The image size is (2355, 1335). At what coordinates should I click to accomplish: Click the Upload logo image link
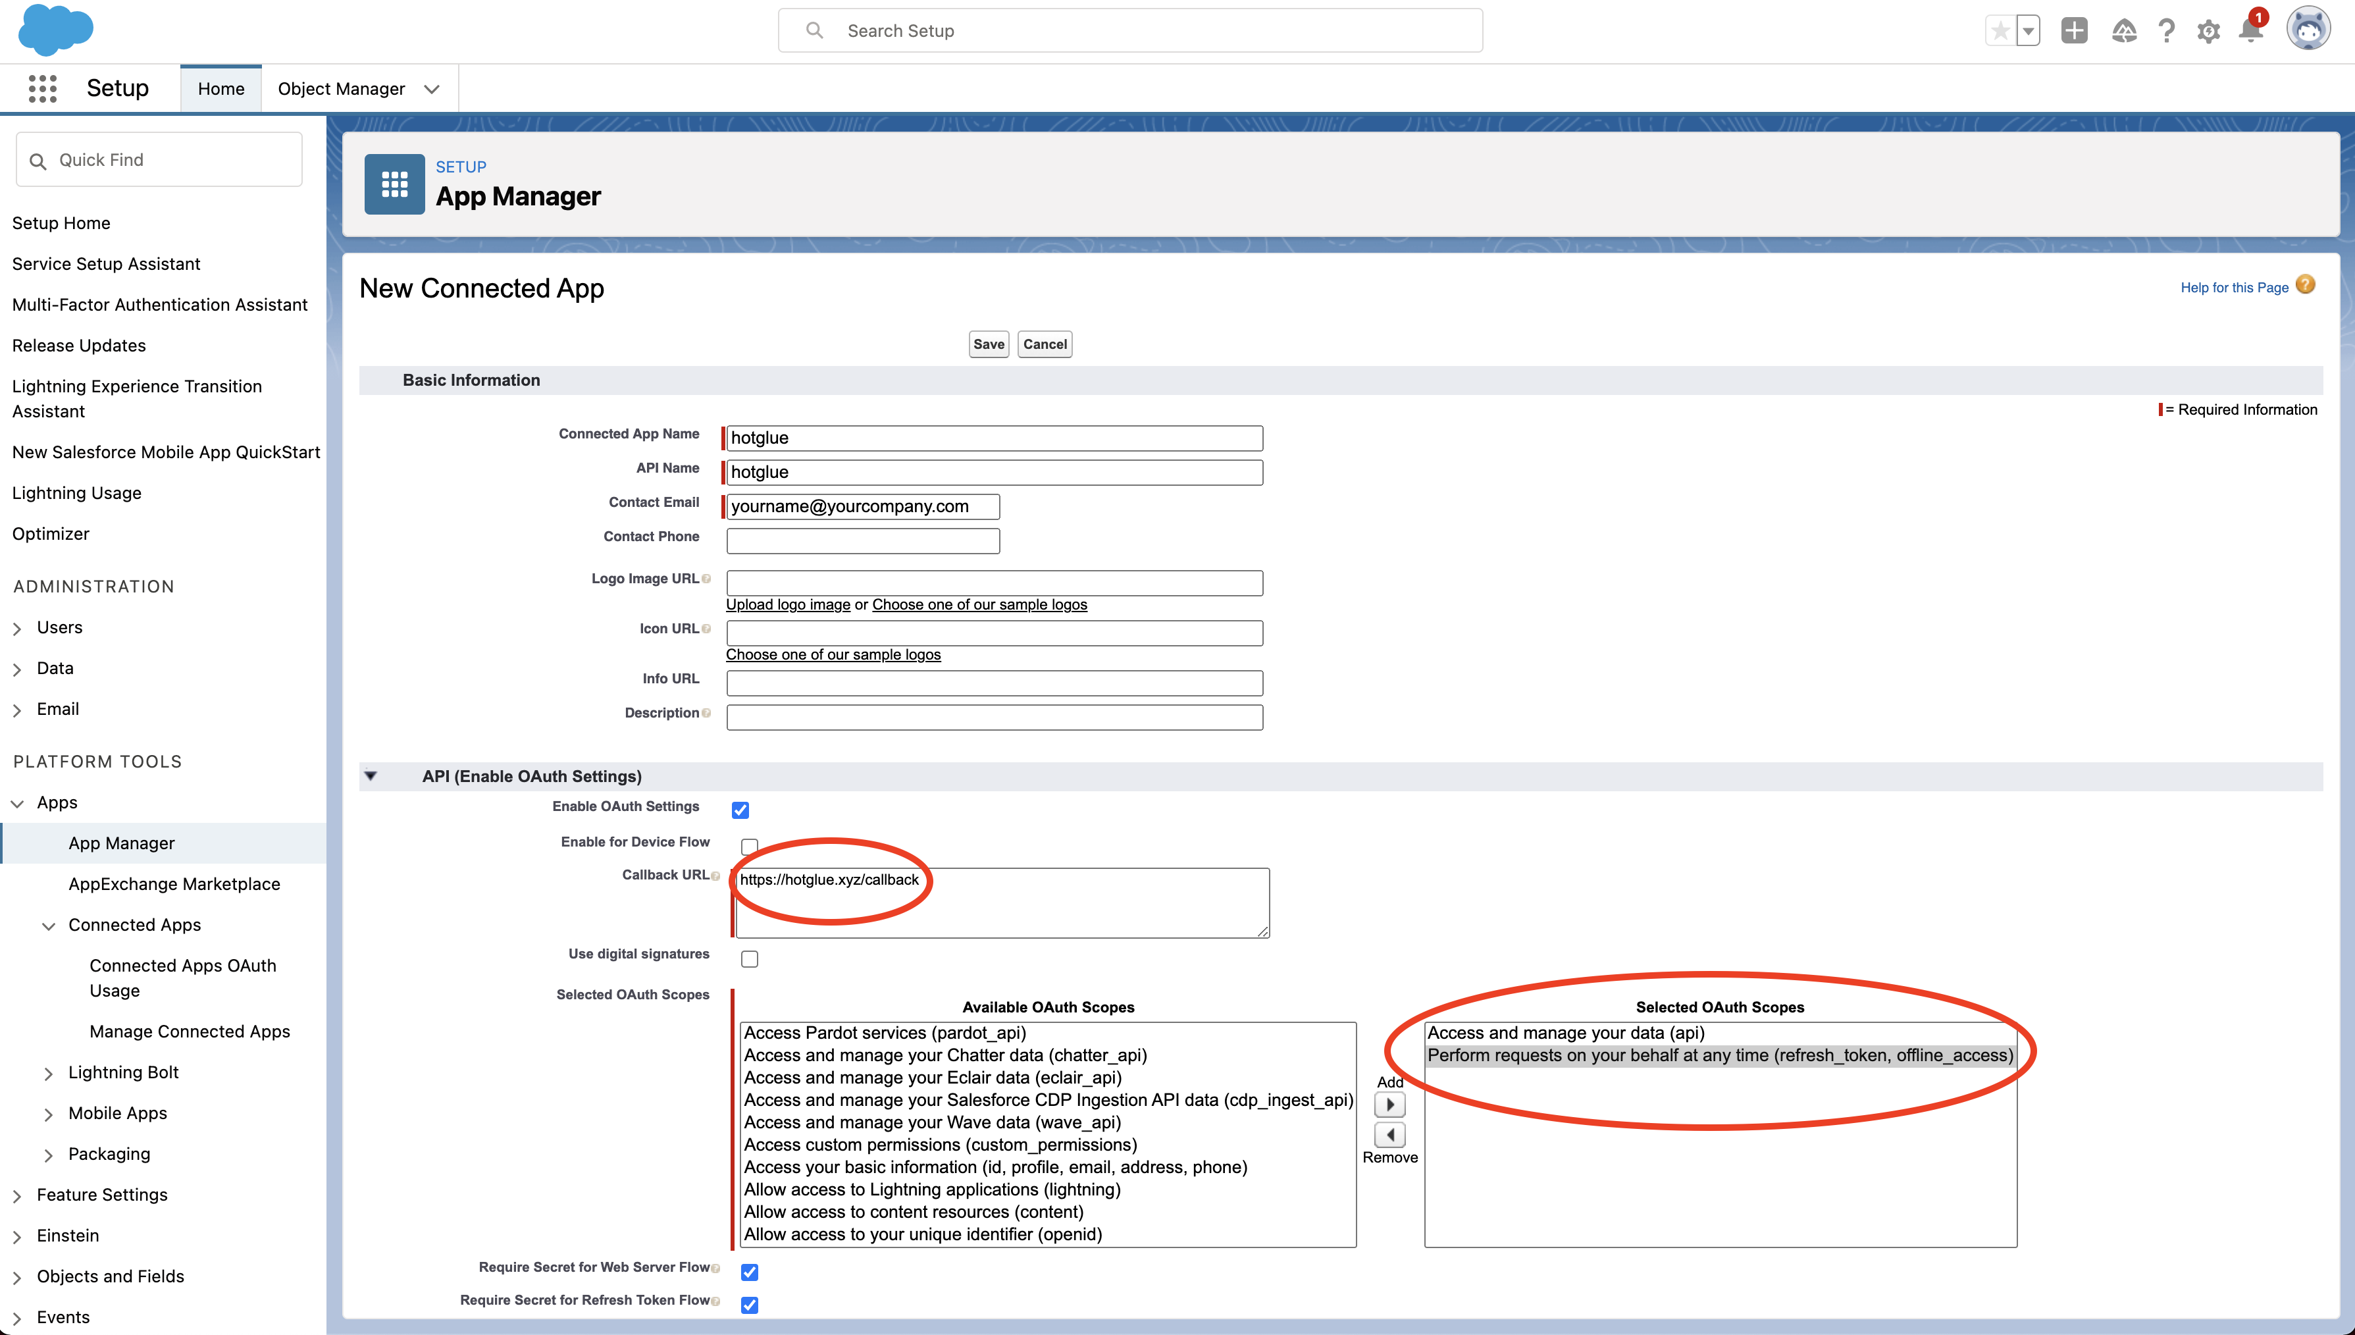[787, 604]
